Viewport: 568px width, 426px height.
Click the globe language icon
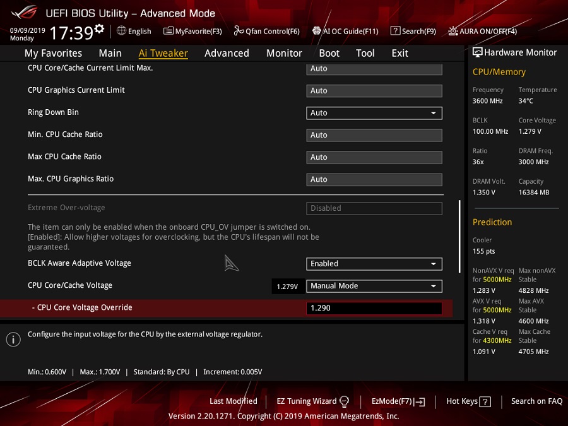click(x=121, y=30)
